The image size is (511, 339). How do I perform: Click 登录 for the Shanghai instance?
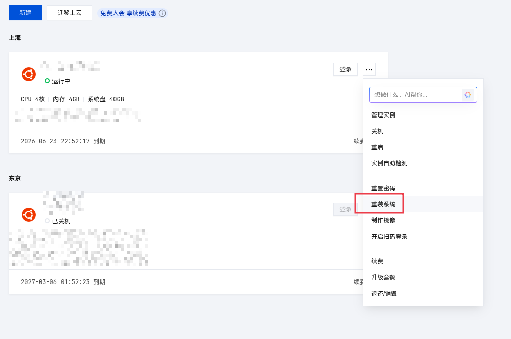coord(346,69)
